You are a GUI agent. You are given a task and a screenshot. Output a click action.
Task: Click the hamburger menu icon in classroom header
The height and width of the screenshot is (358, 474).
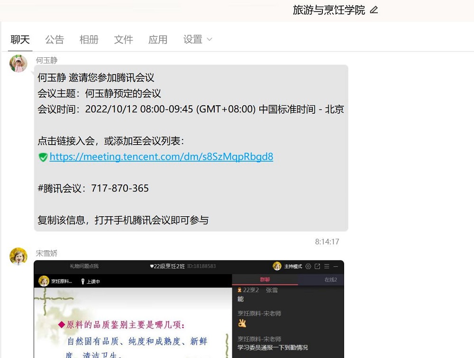[x=327, y=266]
